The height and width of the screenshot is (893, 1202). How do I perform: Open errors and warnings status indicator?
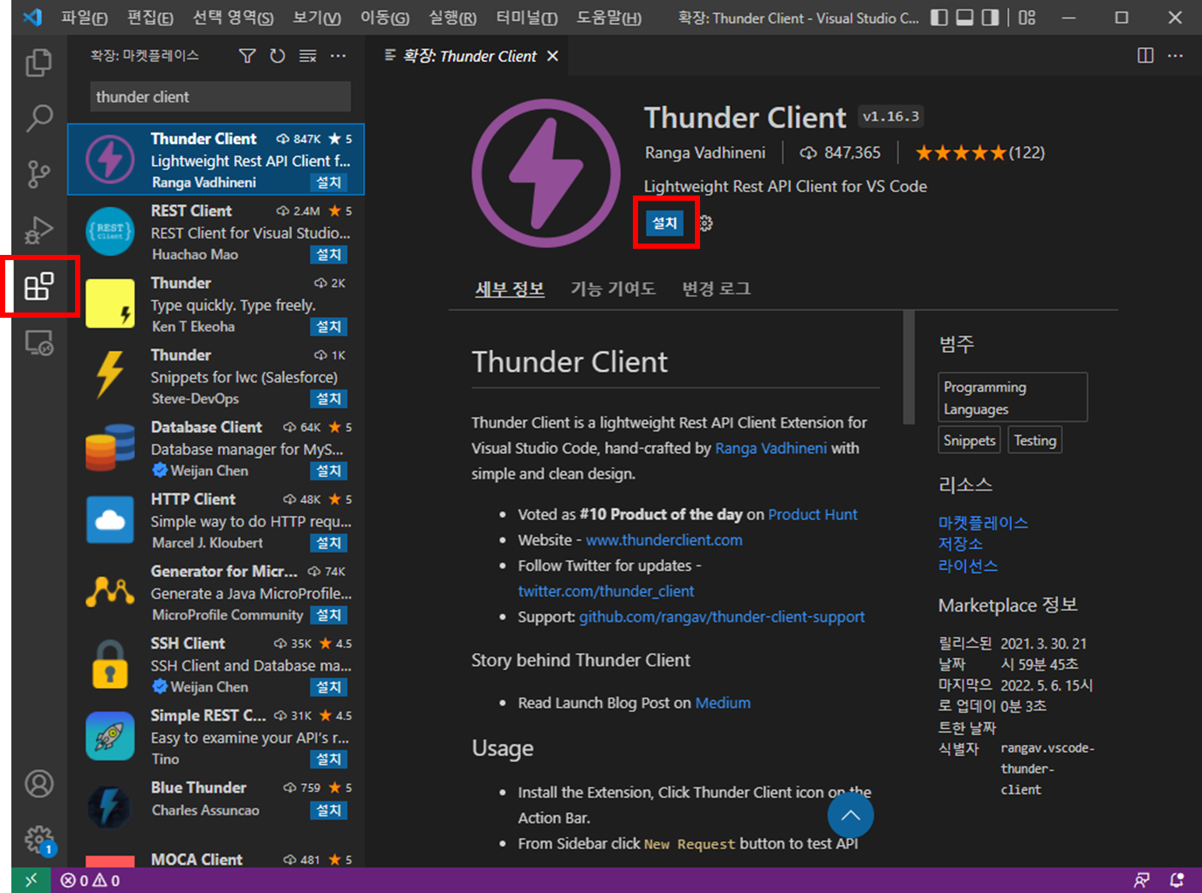tap(90, 881)
